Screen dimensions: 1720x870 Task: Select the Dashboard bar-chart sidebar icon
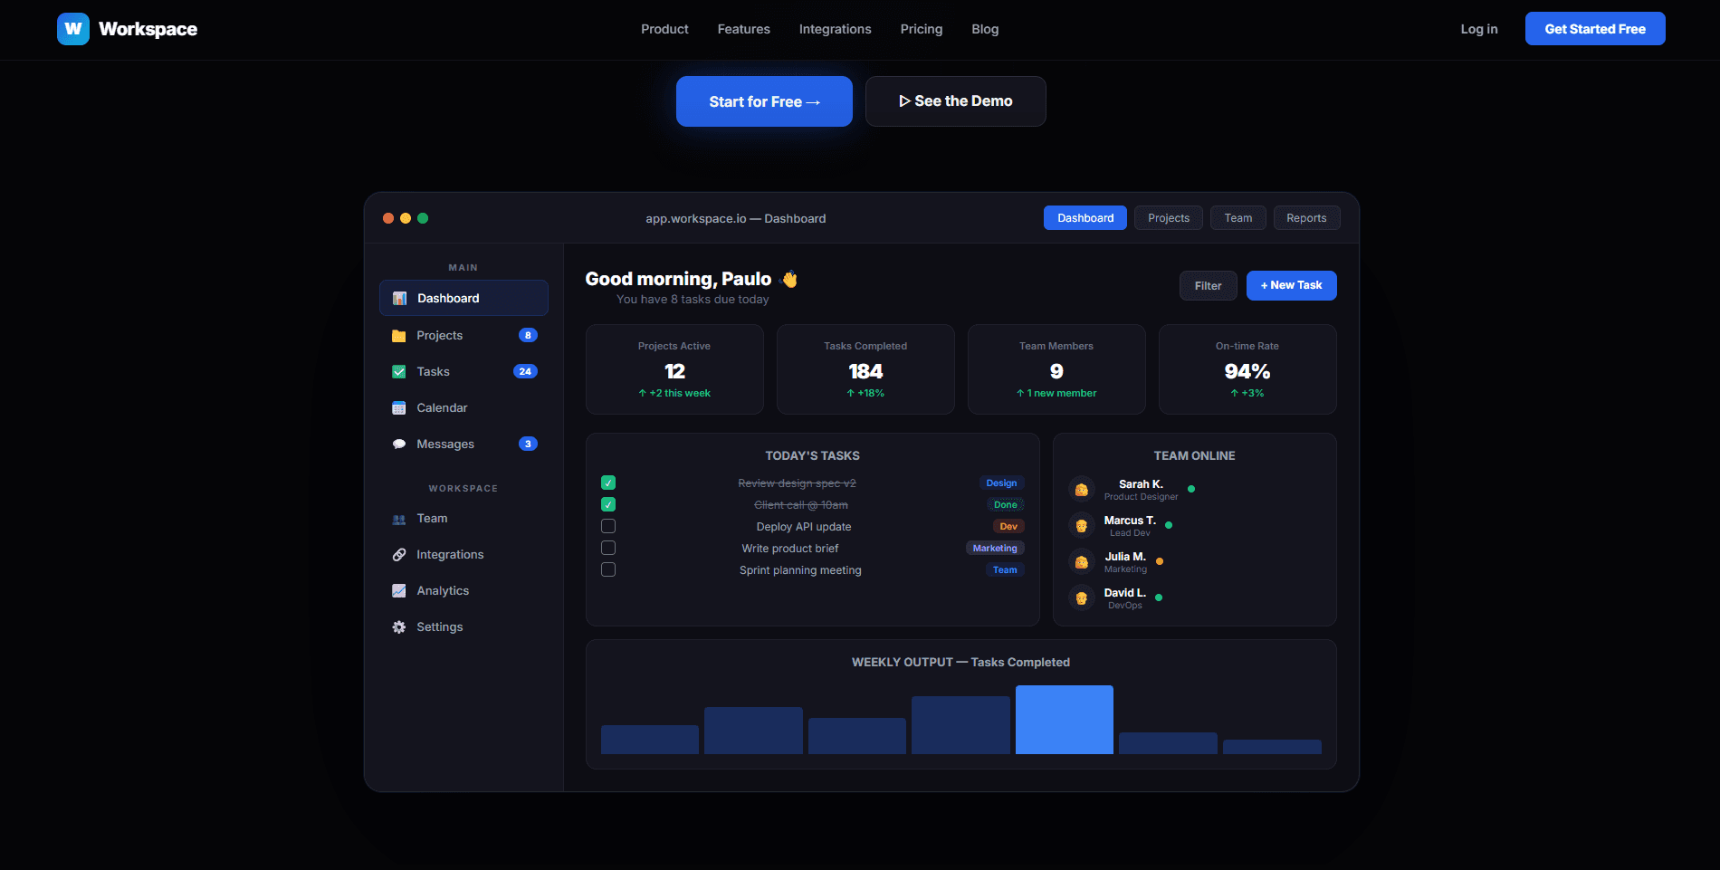pos(399,298)
